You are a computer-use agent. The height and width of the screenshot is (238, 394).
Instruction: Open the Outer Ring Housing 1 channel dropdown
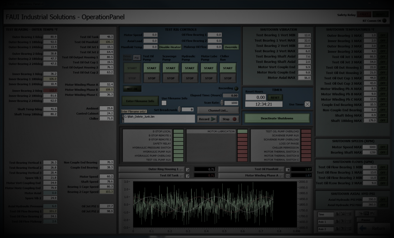coord(181,169)
